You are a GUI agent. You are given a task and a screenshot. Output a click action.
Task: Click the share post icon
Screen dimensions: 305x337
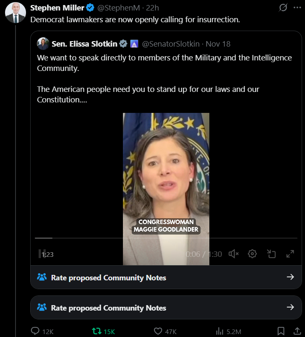pyautogui.click(x=297, y=331)
